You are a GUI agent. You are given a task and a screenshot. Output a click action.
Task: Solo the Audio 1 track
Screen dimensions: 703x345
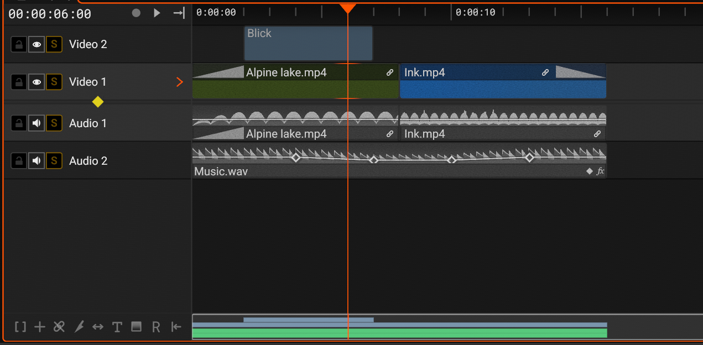point(54,123)
